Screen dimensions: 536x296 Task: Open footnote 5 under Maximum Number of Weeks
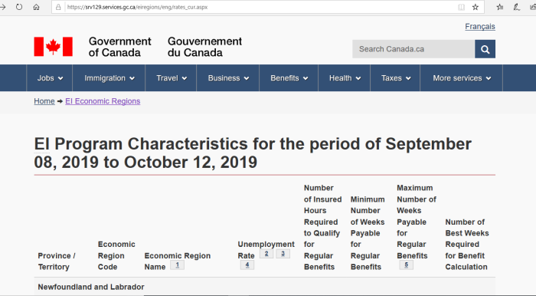pos(406,265)
